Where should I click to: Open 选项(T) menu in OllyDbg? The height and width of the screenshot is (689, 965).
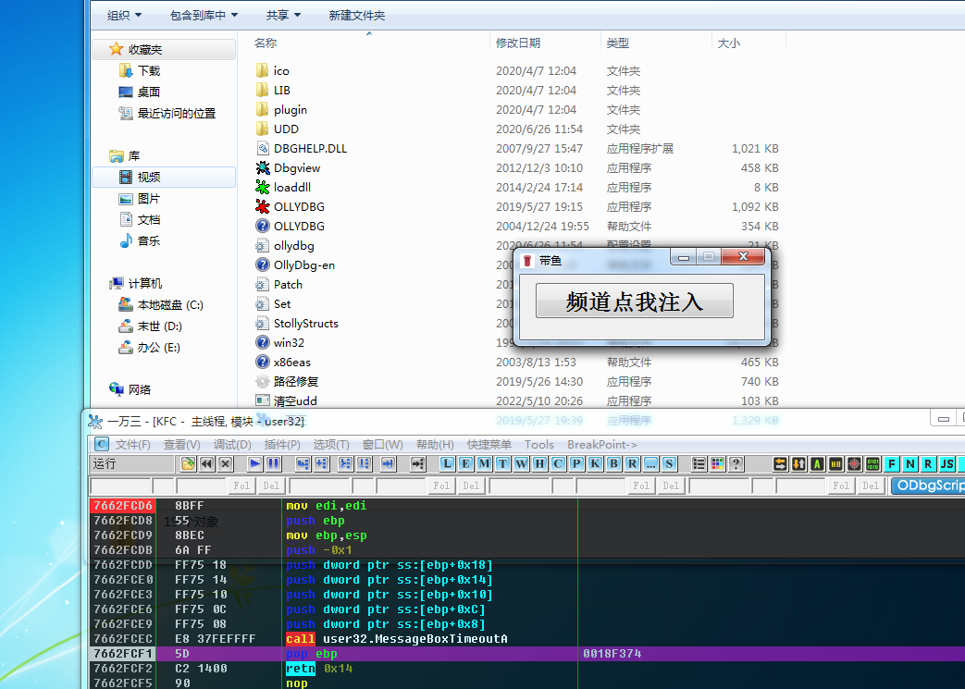pos(331,444)
